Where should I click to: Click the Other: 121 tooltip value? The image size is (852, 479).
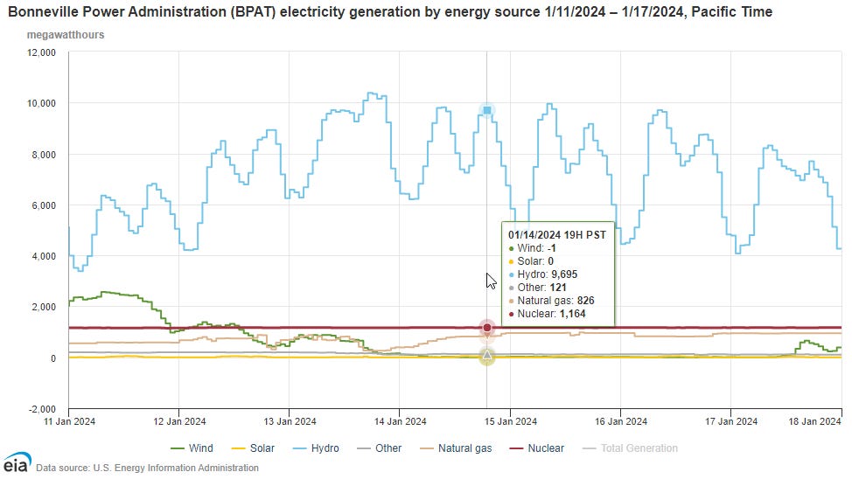pos(537,288)
